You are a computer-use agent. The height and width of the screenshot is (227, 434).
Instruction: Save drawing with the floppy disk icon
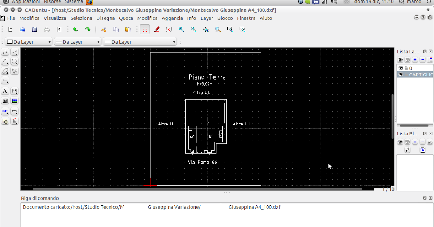pos(34,30)
